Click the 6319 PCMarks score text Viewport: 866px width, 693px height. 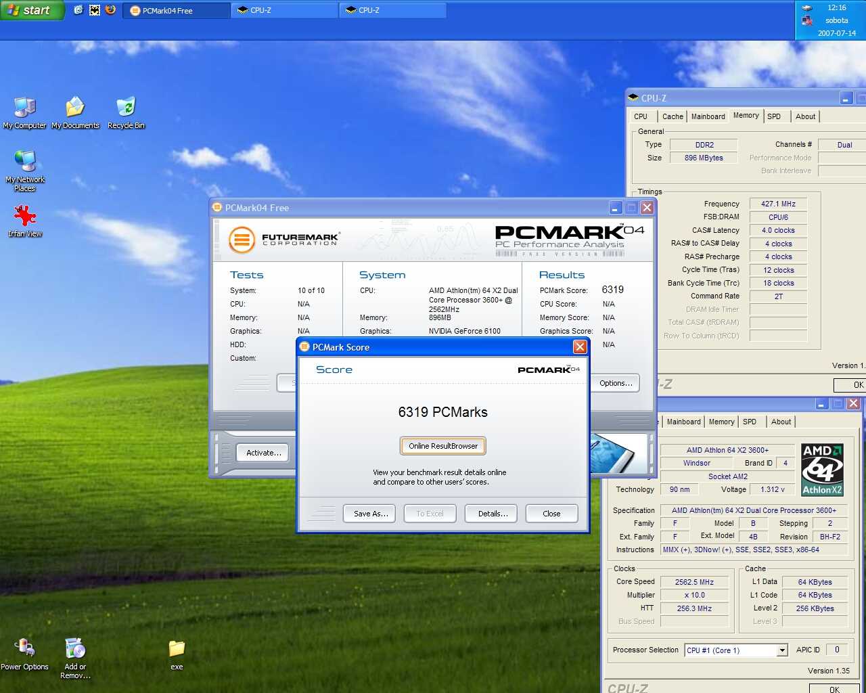pos(443,412)
